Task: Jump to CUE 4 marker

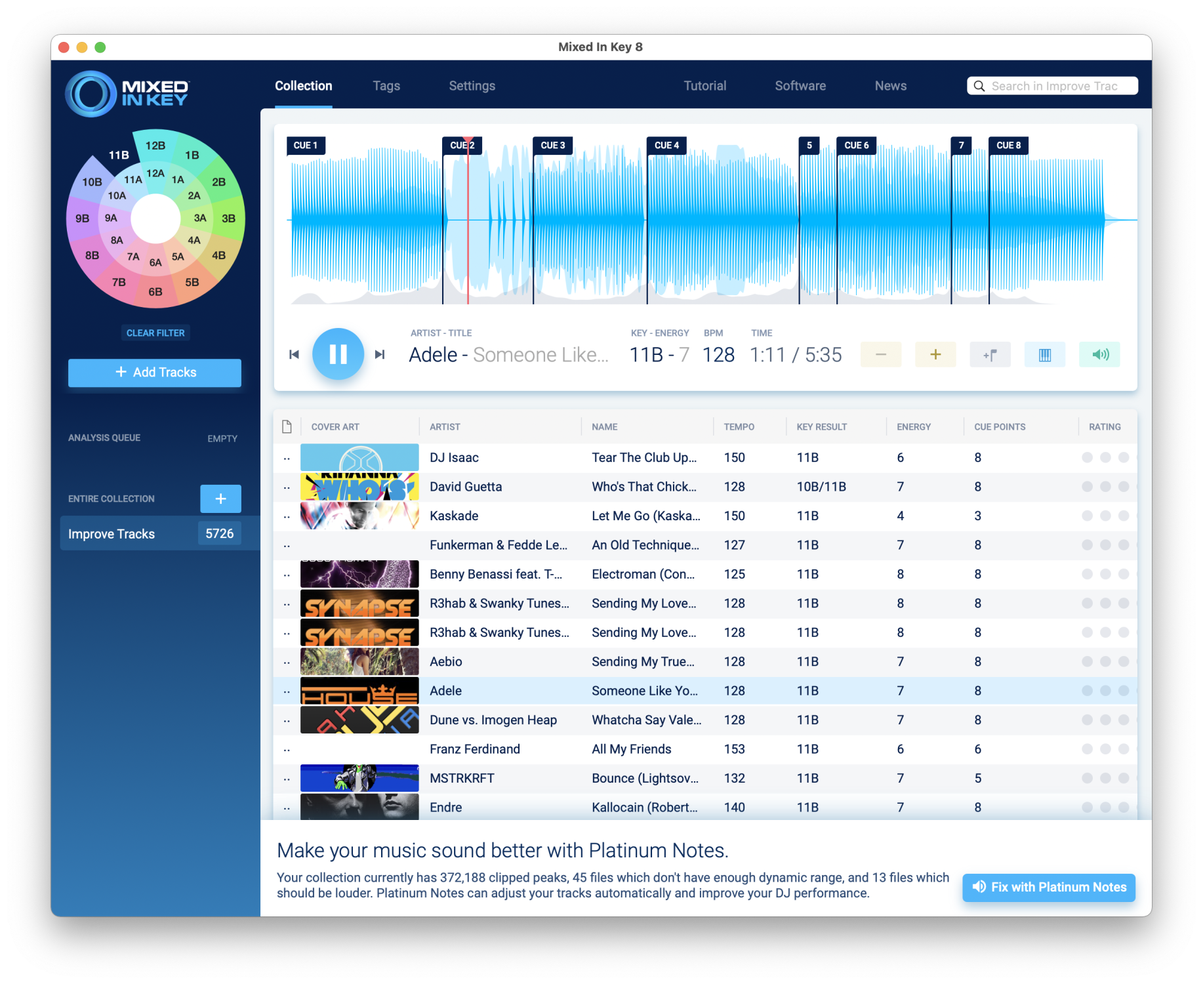Action: coord(666,145)
